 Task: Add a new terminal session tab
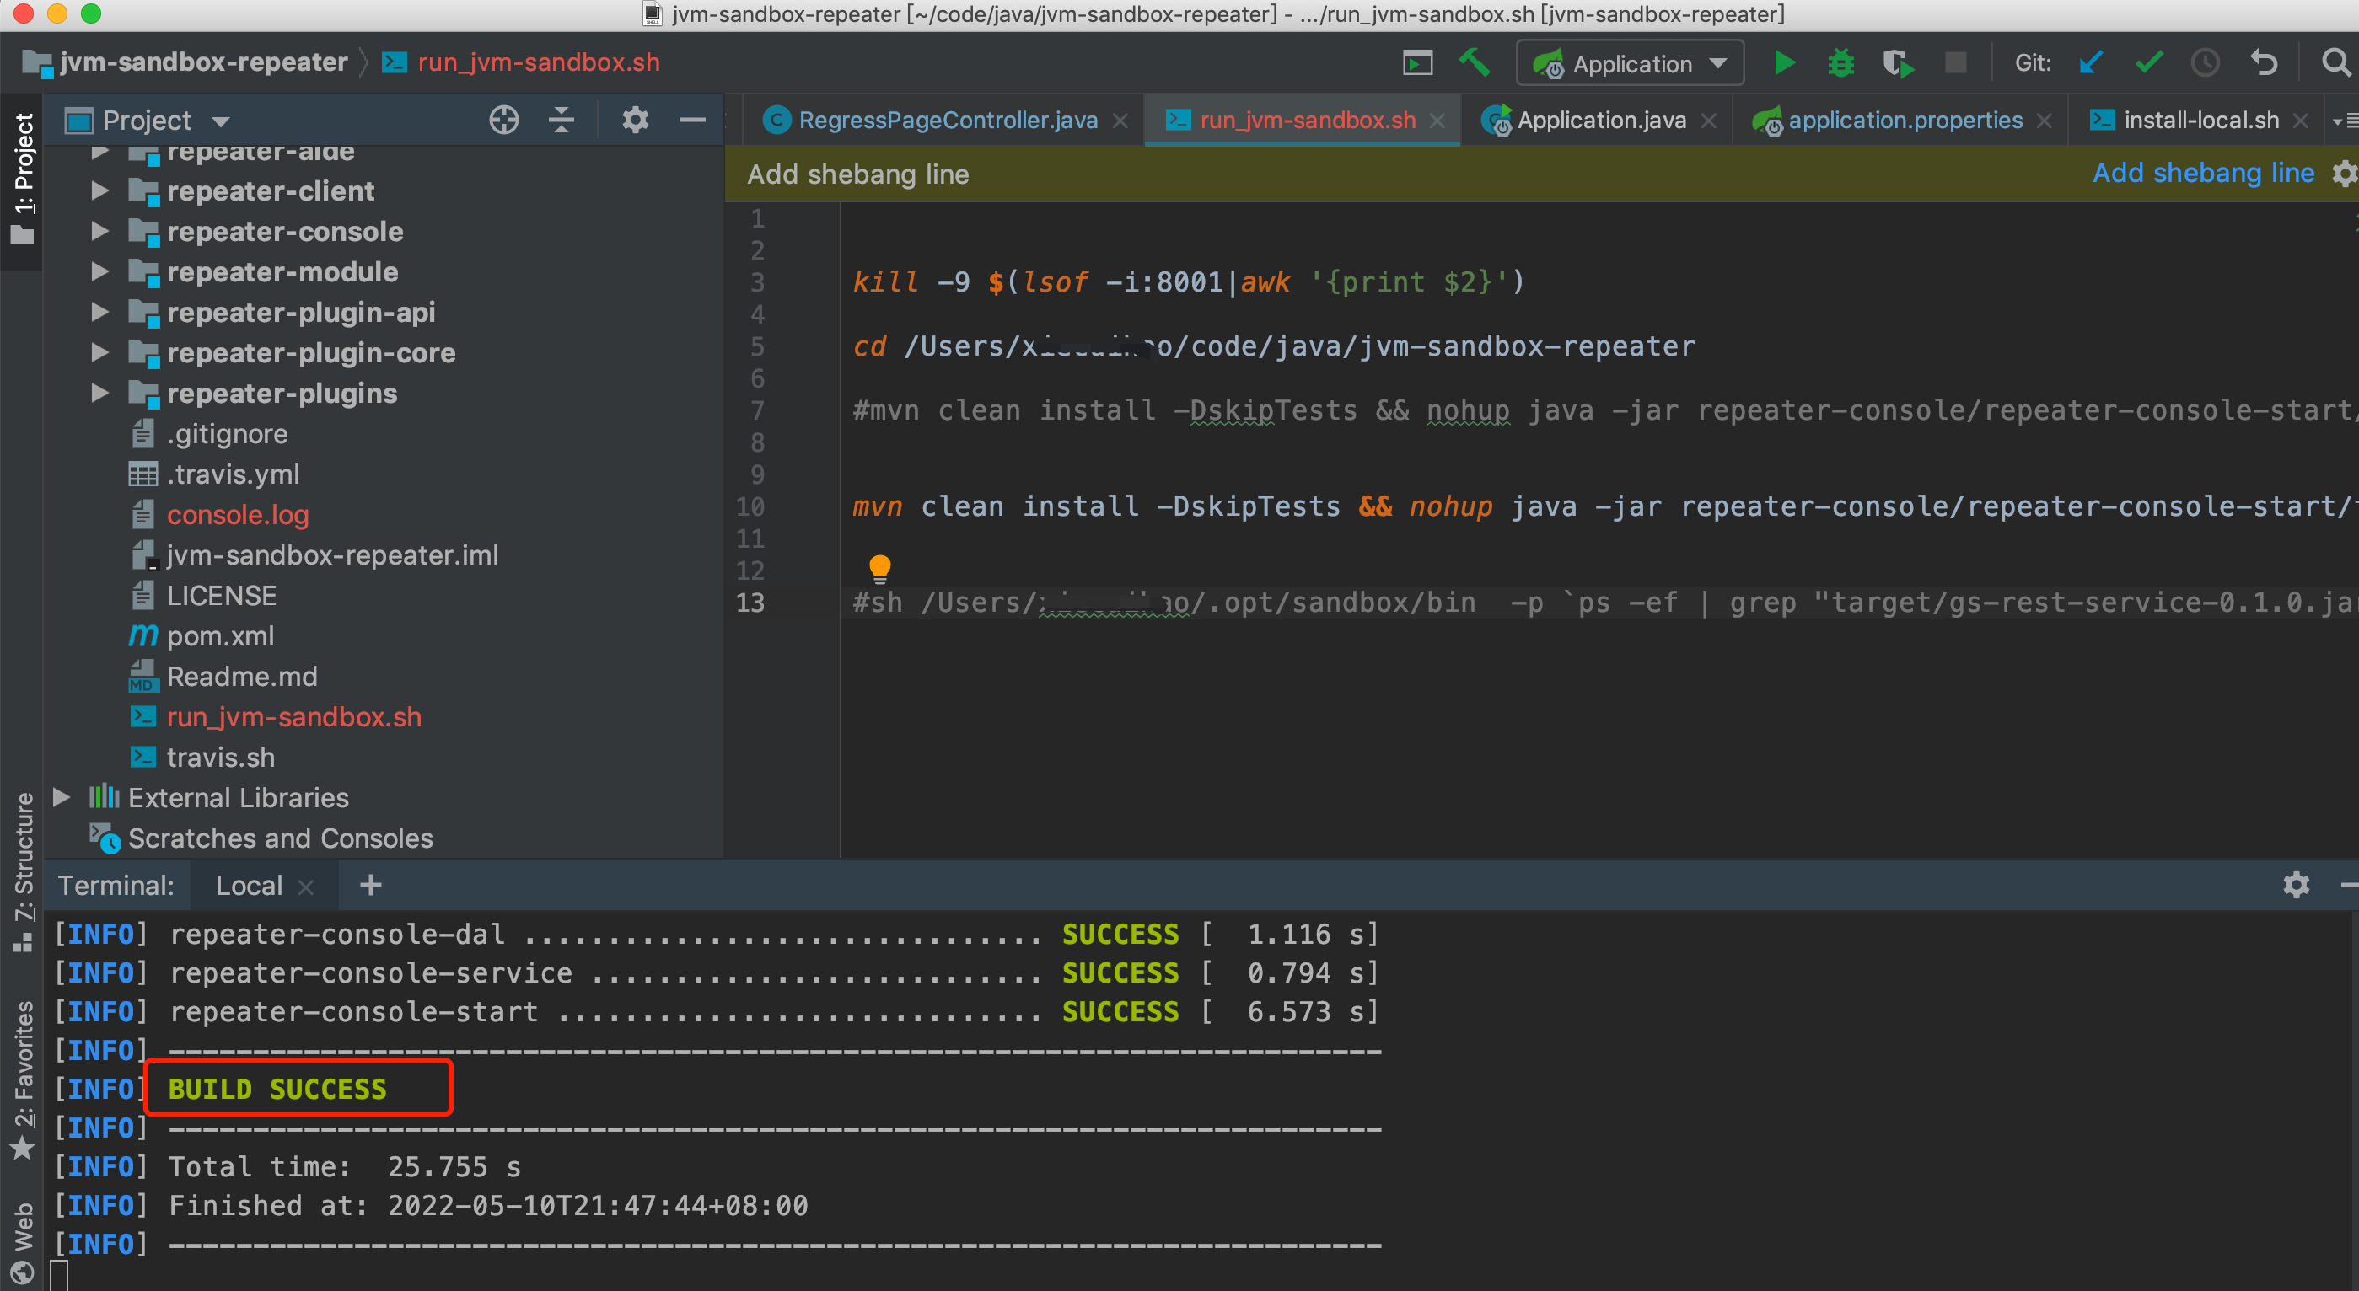pyautogui.click(x=370, y=886)
